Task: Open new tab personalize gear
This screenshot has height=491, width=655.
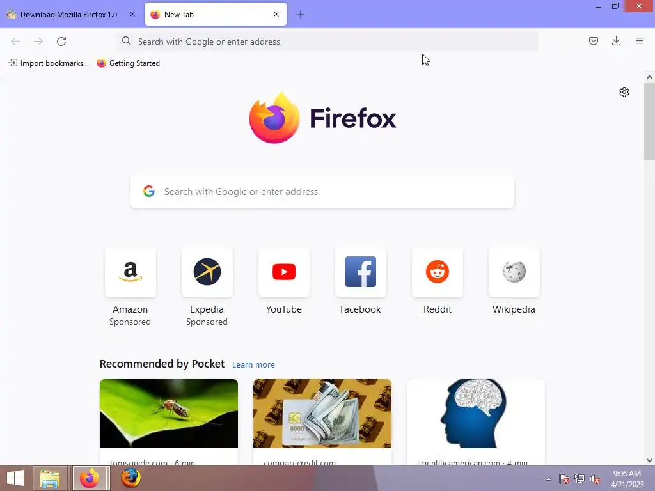Action: [624, 92]
